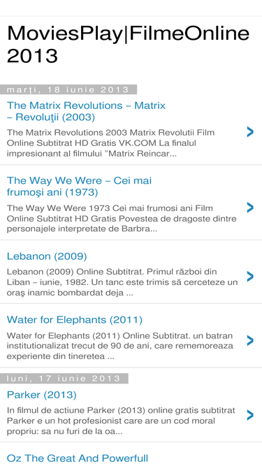Click the marți, 18 iunie 2013 date header
The width and height of the screenshot is (262, 466).
click(68, 89)
